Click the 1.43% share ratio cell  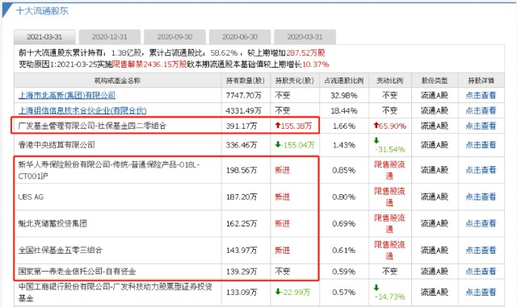tap(344, 145)
